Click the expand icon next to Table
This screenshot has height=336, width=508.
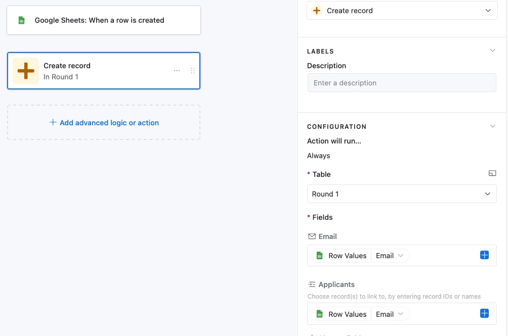point(492,173)
